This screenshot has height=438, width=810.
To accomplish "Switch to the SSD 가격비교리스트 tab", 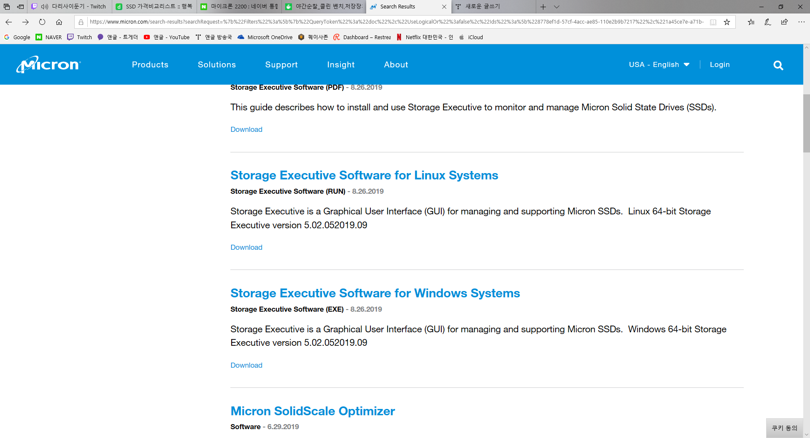I will coord(154,7).
